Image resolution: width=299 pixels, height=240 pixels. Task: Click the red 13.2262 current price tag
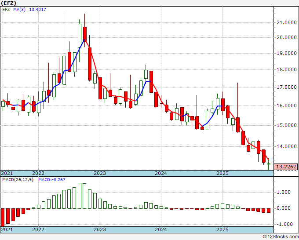[x=286, y=167]
